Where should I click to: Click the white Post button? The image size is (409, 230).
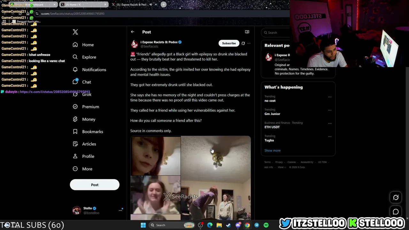coord(95,185)
